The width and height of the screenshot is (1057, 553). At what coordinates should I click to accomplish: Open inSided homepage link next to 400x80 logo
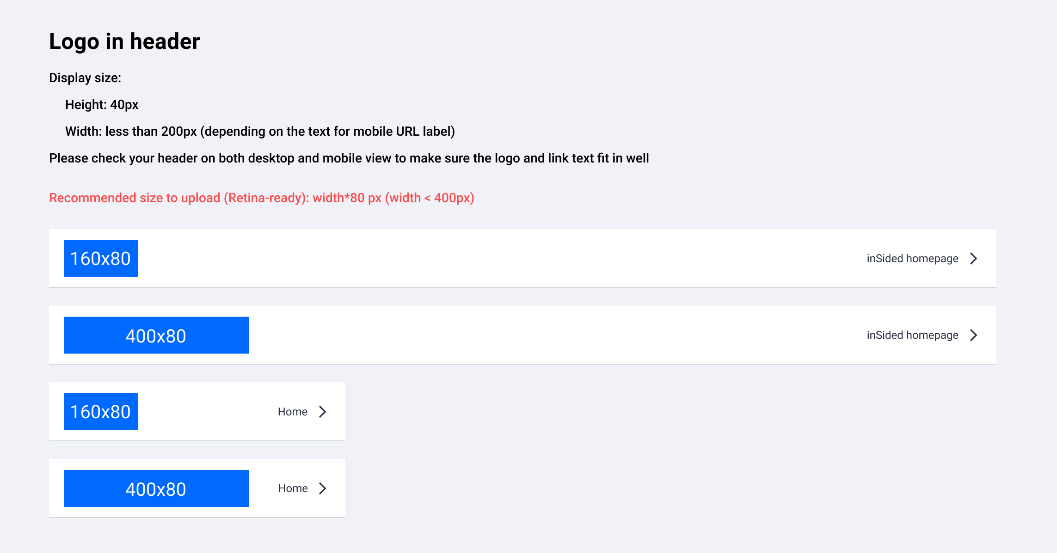click(912, 335)
